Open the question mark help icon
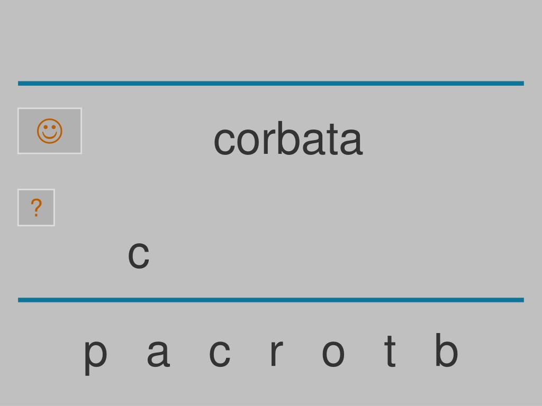The width and height of the screenshot is (542, 406). (37, 207)
